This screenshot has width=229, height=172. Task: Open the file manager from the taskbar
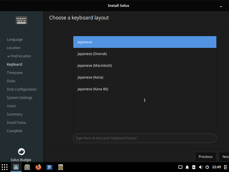27,167
